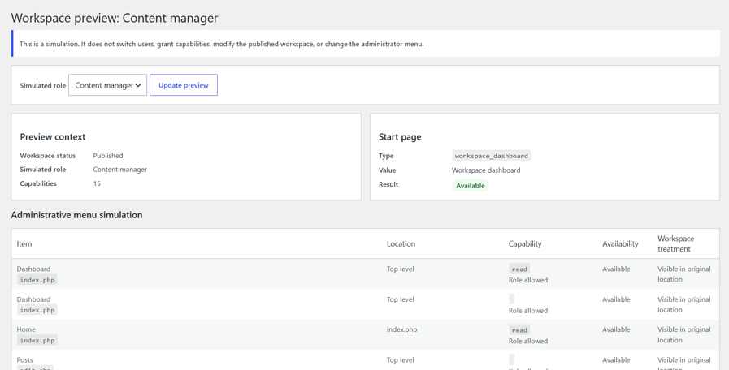Select the 'Workspace preview: Content manager' heading
The width and height of the screenshot is (729, 370).
point(115,18)
